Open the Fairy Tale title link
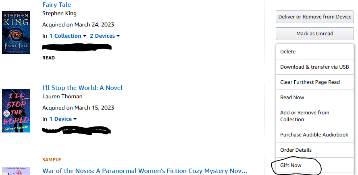The image size is (358, 175). [x=56, y=5]
